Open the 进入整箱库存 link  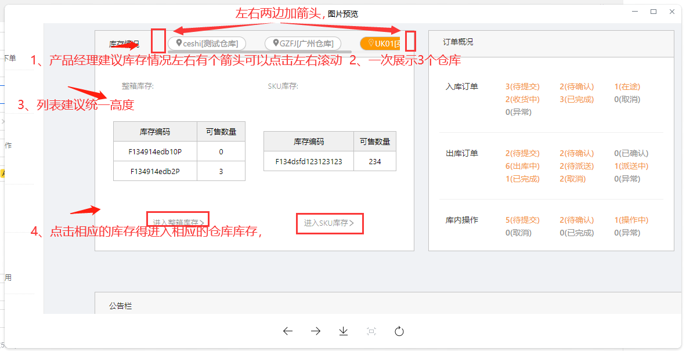[179, 222]
